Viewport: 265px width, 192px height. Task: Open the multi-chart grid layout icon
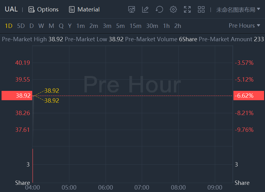click(x=201, y=10)
